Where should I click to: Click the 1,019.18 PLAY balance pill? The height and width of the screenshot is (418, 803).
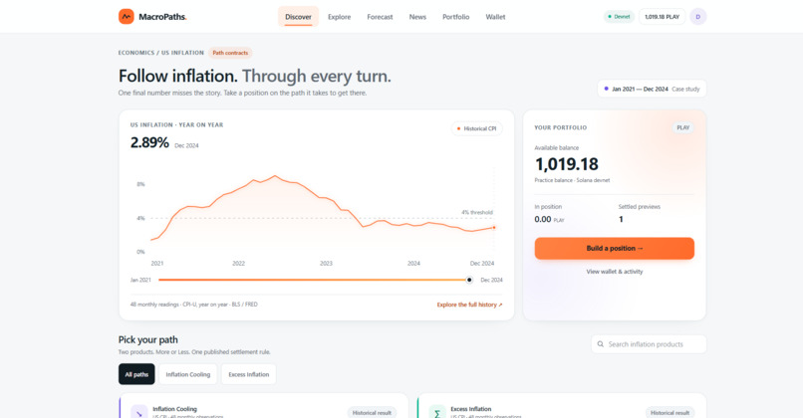tap(662, 16)
